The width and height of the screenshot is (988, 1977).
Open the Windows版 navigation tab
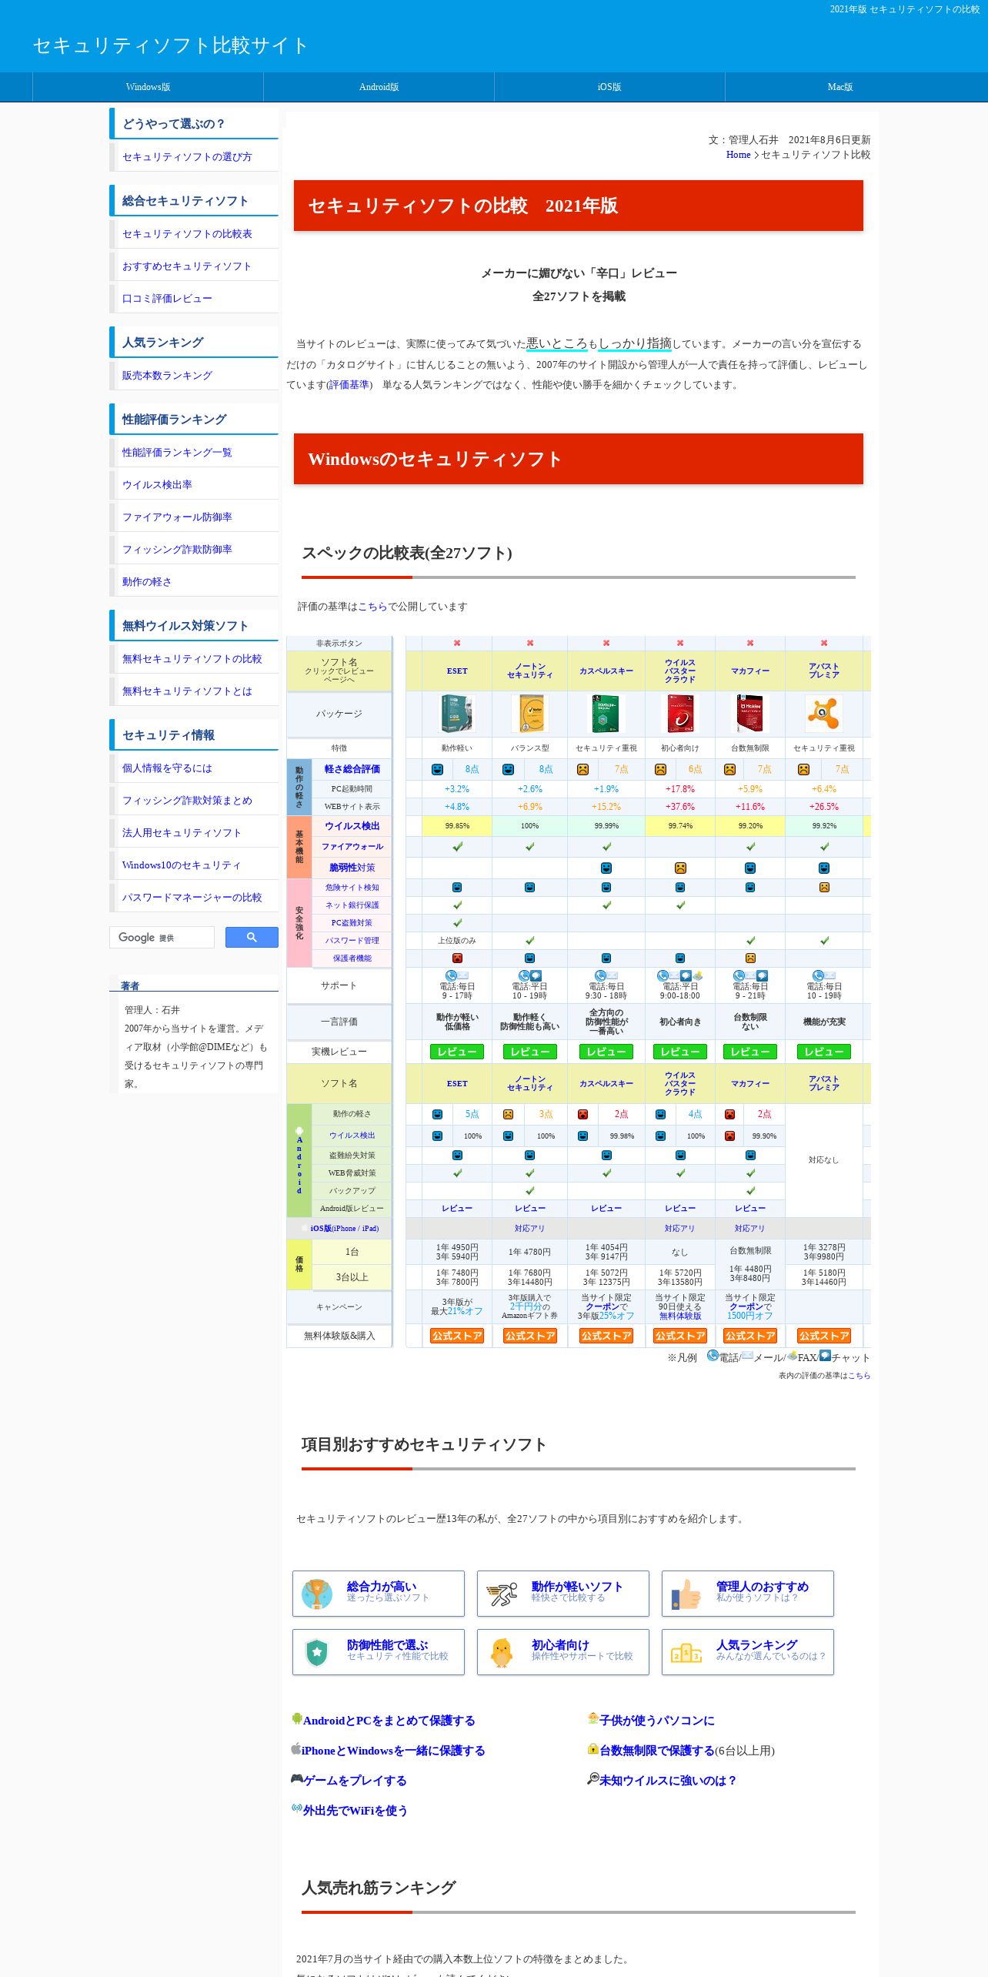click(148, 87)
